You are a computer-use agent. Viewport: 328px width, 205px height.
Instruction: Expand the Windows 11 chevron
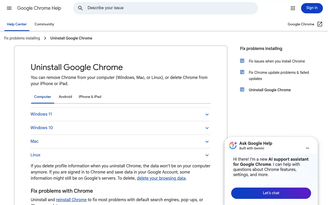pyautogui.click(x=207, y=115)
